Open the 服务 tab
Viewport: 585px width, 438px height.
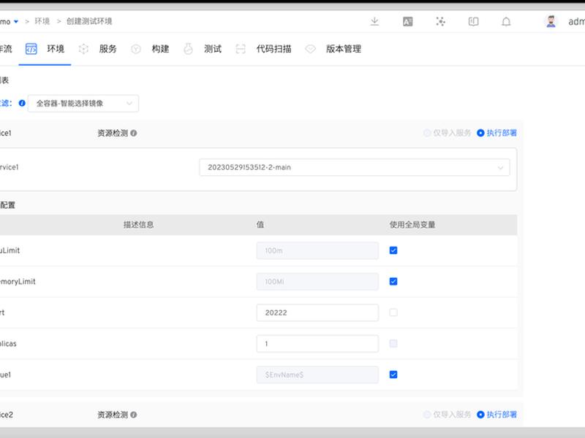[x=107, y=49]
